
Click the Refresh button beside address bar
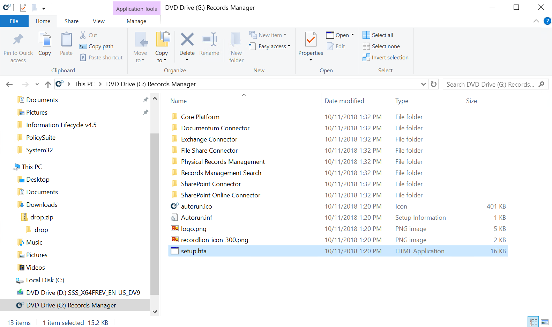(x=434, y=84)
